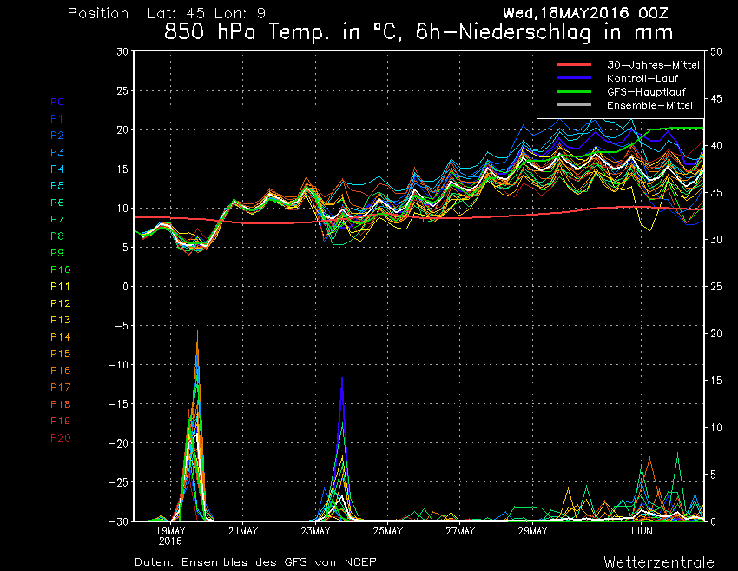738x571 pixels.
Task: Click the 21MAY date axis label
Action: coord(243,531)
